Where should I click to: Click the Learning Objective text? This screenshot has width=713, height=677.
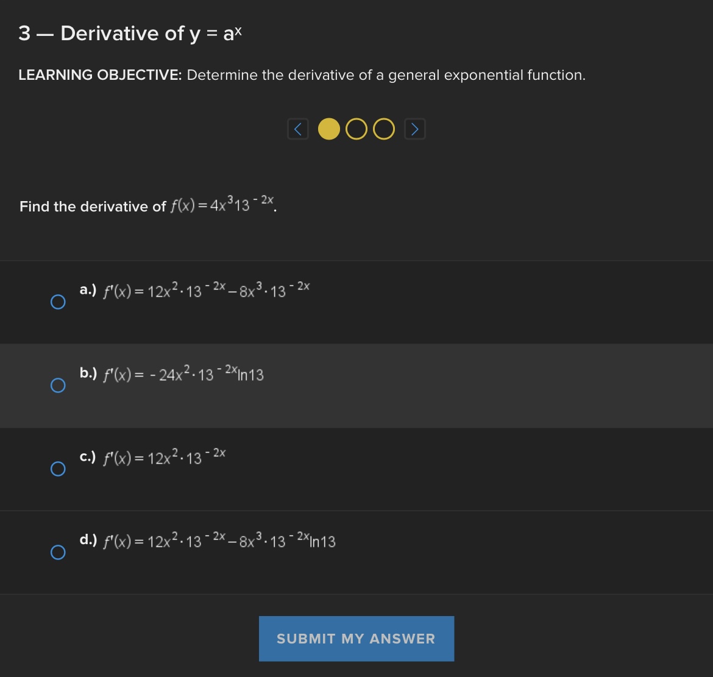coord(302,74)
